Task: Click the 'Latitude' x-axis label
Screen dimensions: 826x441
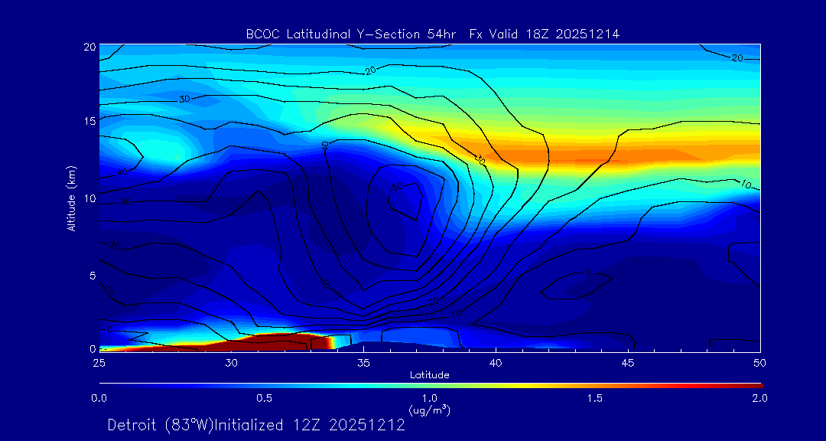Action: point(429,375)
